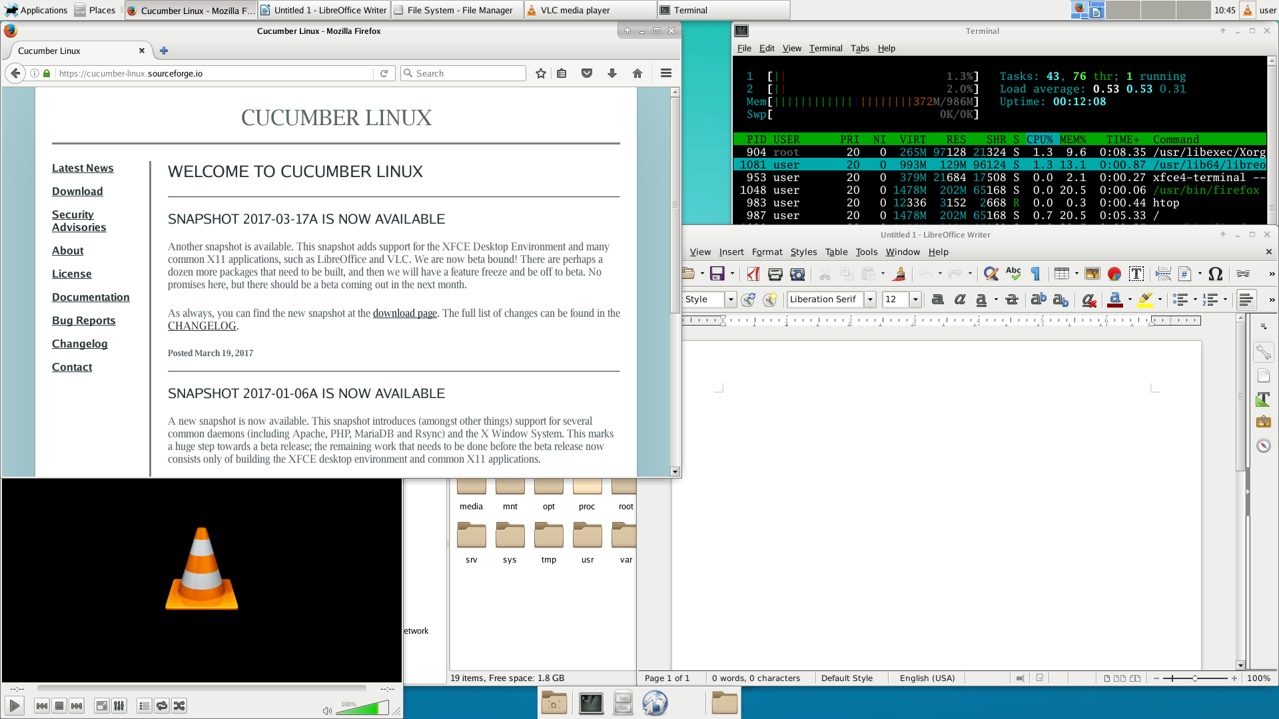
Task: Open the Tabs menu in Terminal
Action: pos(859,48)
